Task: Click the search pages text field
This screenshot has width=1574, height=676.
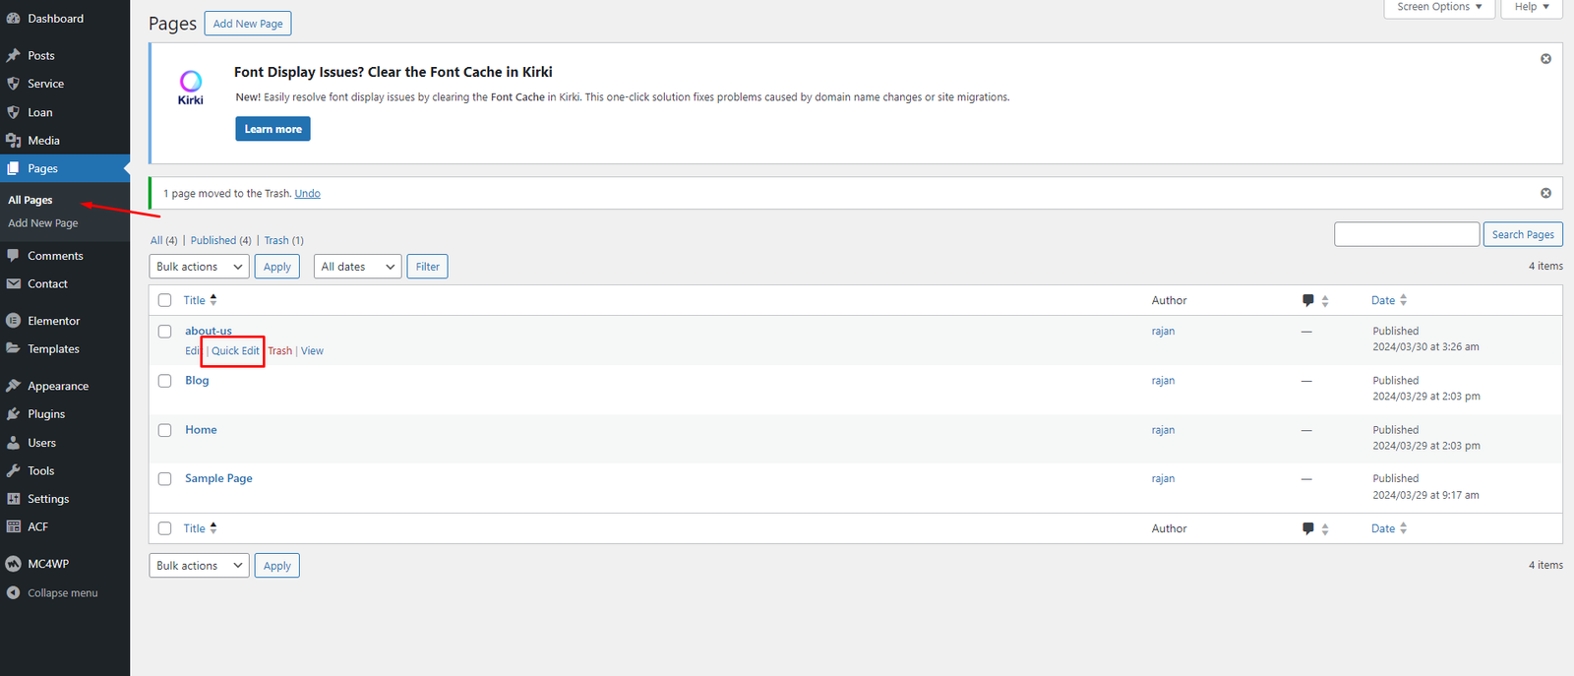Action: 1406,234
